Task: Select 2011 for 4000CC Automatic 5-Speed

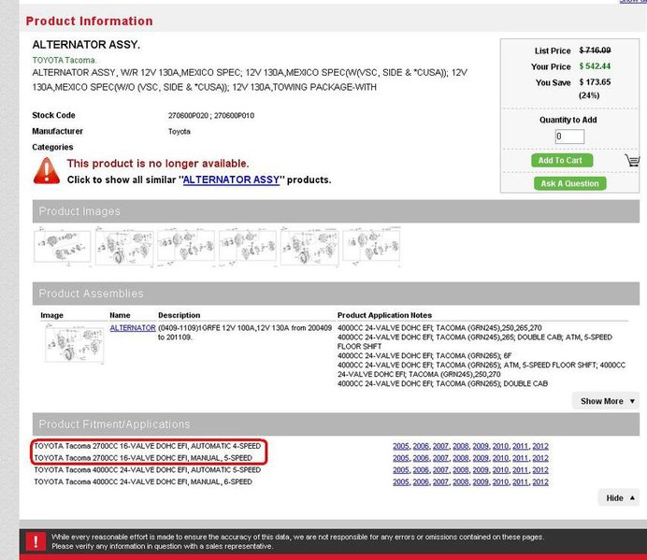Action: pos(521,470)
